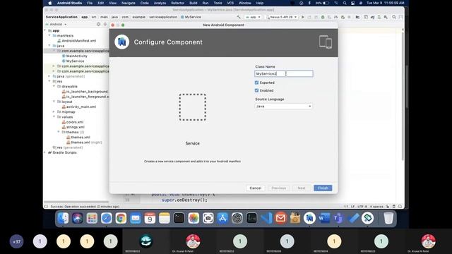
Task: Click Android Studio icon in the dock
Action: (x=309, y=218)
